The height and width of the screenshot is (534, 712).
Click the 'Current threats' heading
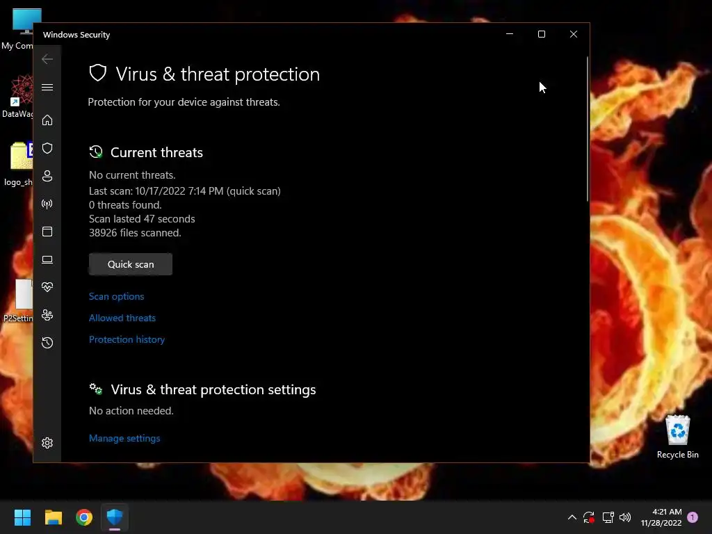156,152
